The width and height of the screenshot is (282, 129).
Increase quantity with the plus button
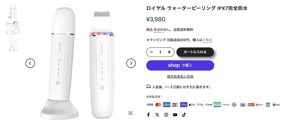click(169, 52)
